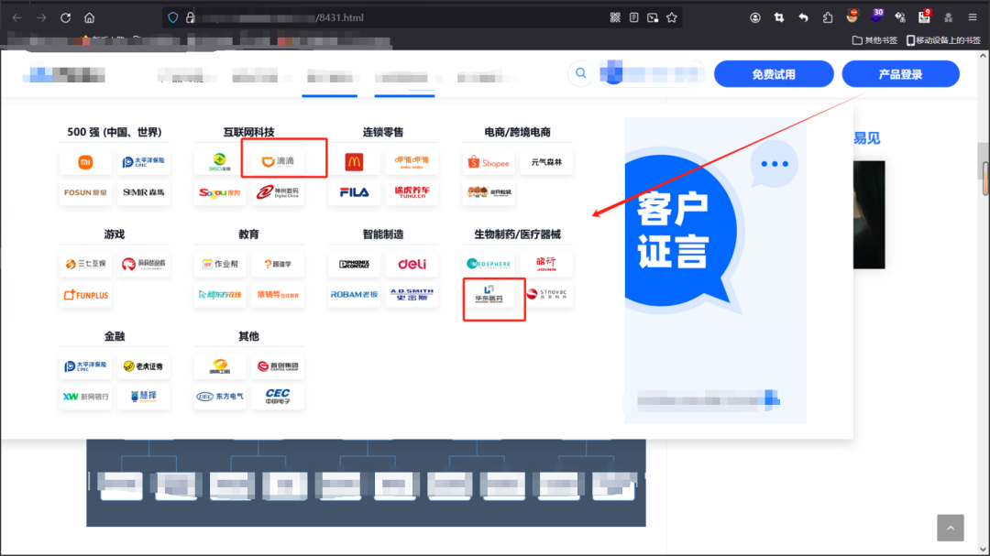Open the Shopee logo card
The image size is (990, 556).
point(489,162)
